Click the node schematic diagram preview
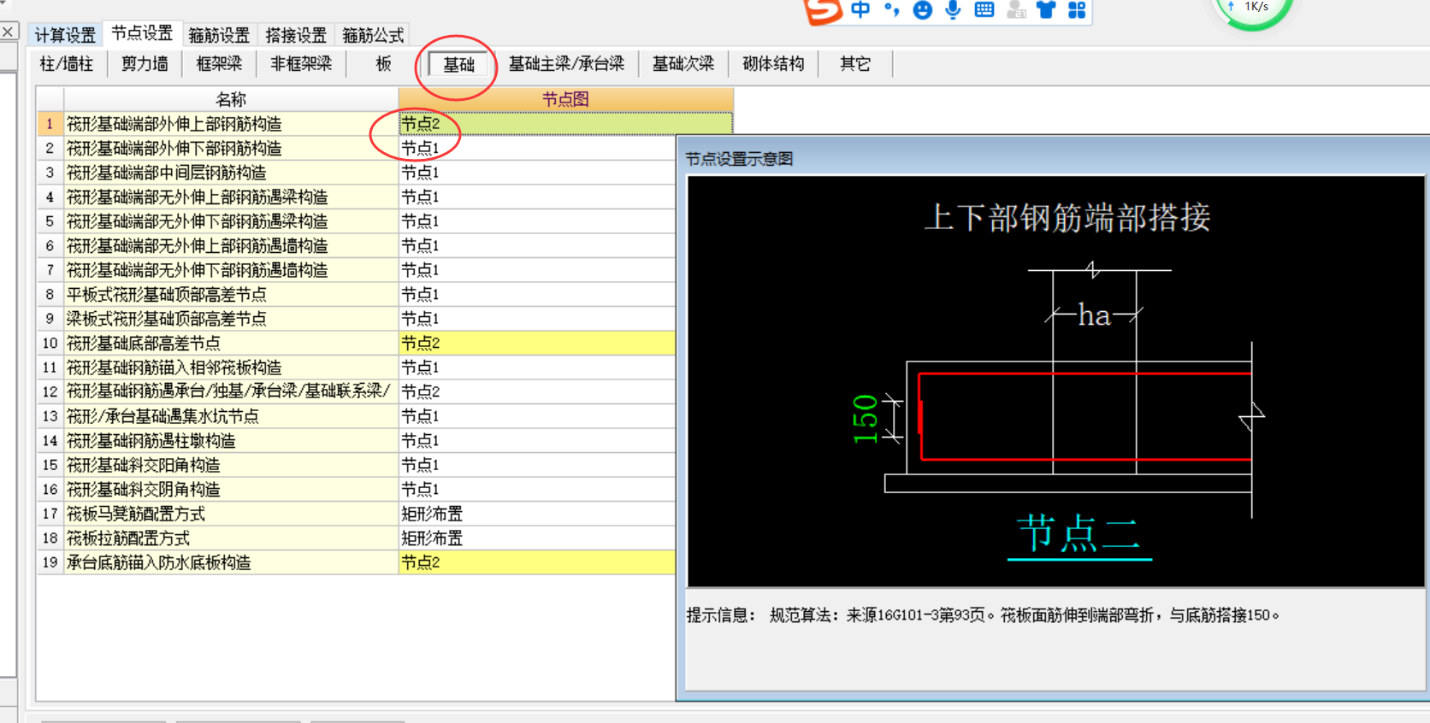Screen dimensions: 1430x723 1055,381
